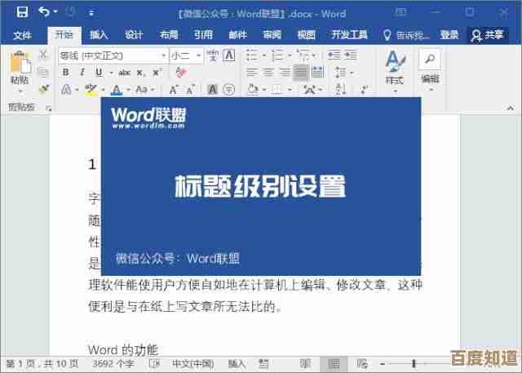Apply a bulleted list
Viewport: 522px width, 373px height.
tap(251, 56)
